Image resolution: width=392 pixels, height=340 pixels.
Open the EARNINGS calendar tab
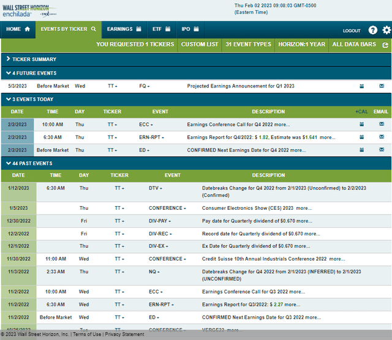click(124, 29)
